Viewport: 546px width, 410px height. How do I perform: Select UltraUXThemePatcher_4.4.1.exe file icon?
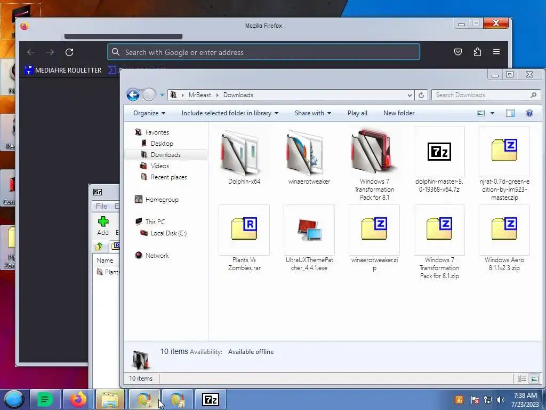pyautogui.click(x=309, y=230)
